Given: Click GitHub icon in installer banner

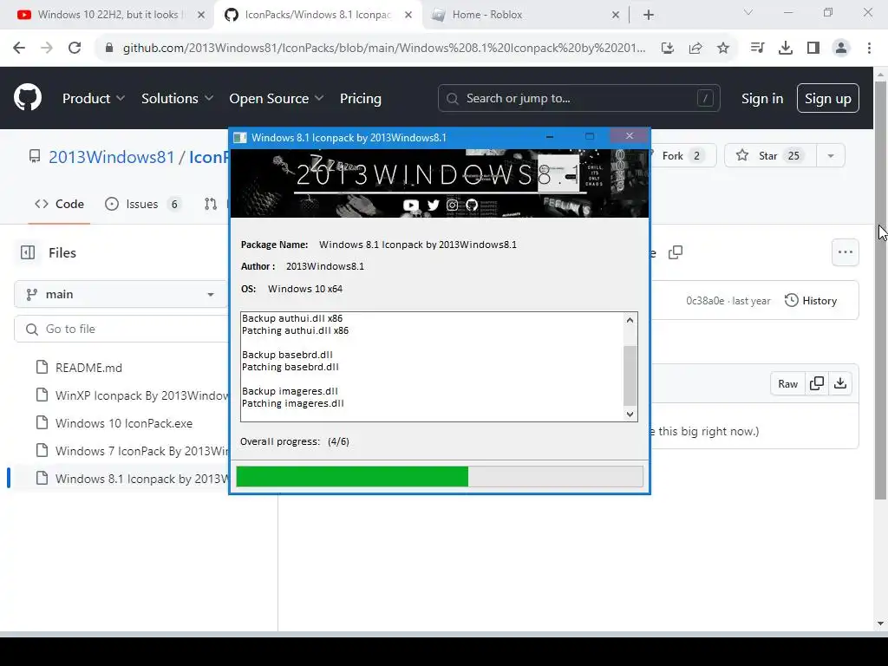Looking at the screenshot, I should [472, 205].
